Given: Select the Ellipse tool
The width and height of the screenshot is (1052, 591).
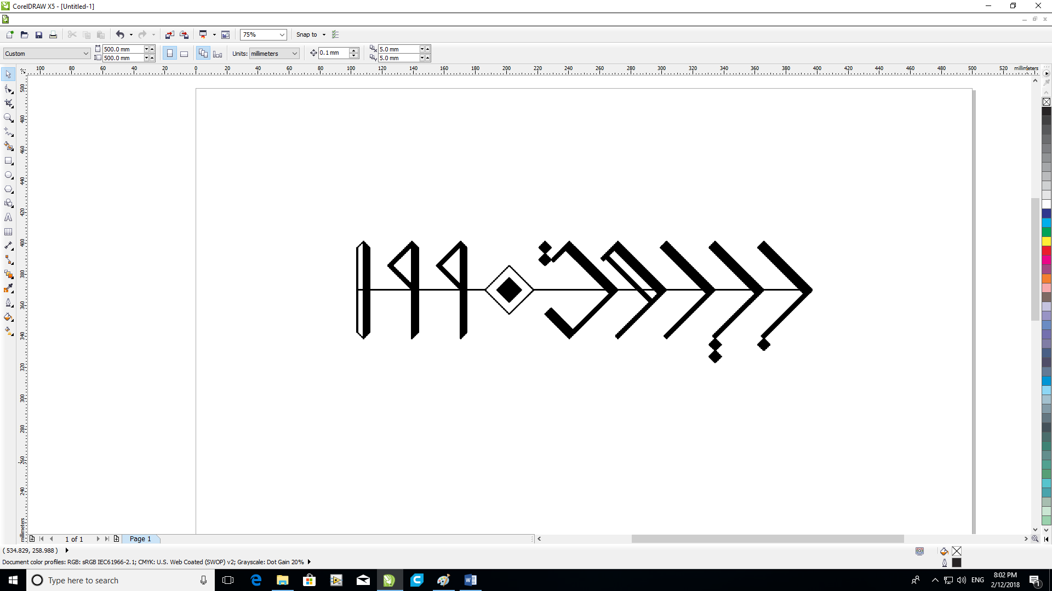Looking at the screenshot, I should [x=8, y=175].
